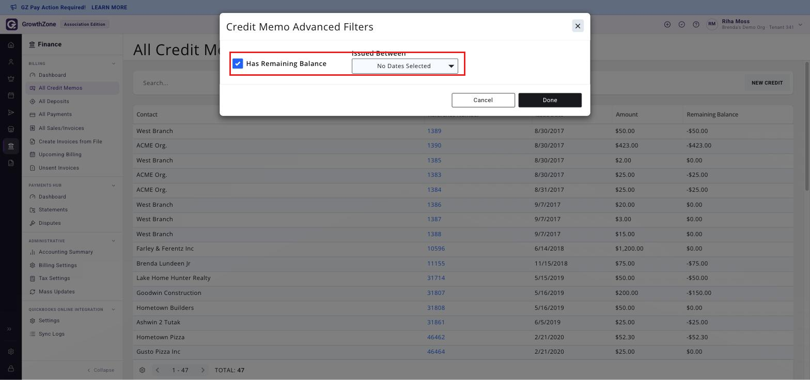Viewport: 810px width, 380px height.
Task: Open credit memo reference 31807
Action: coord(436,293)
